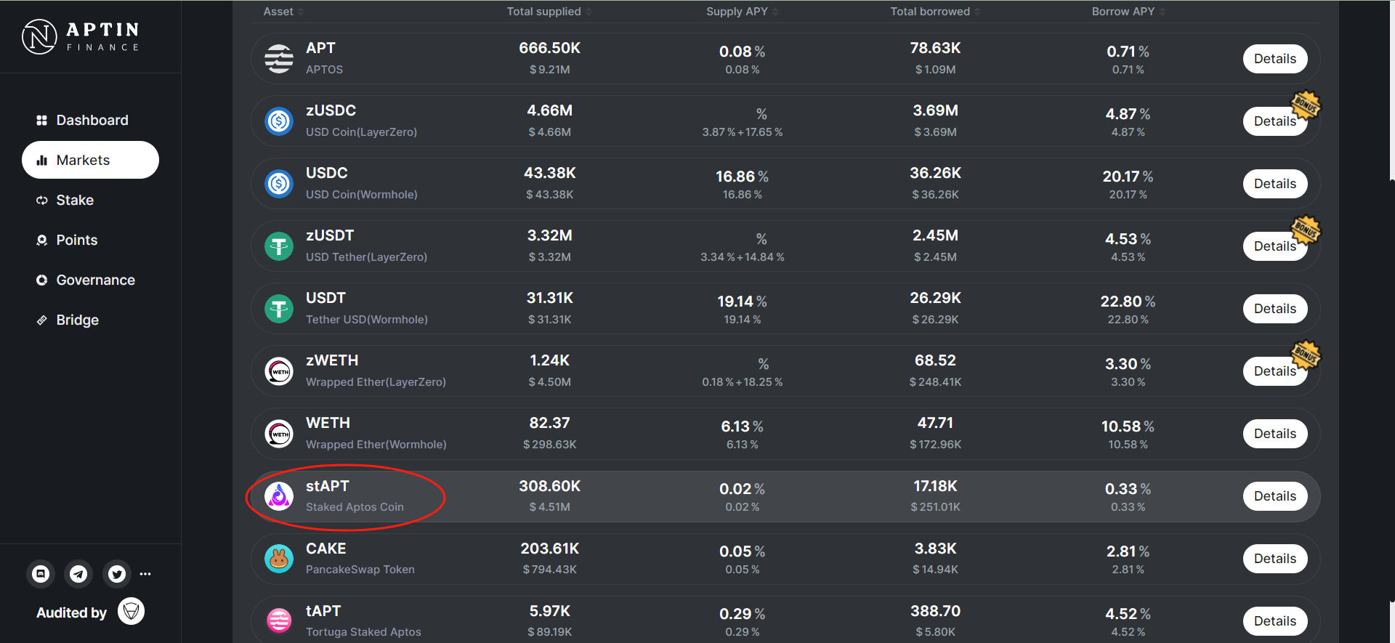Viewport: 1395px width, 643px height.
Task: Click WETH total borrowed '$ 172.96K'
Action: (x=935, y=445)
